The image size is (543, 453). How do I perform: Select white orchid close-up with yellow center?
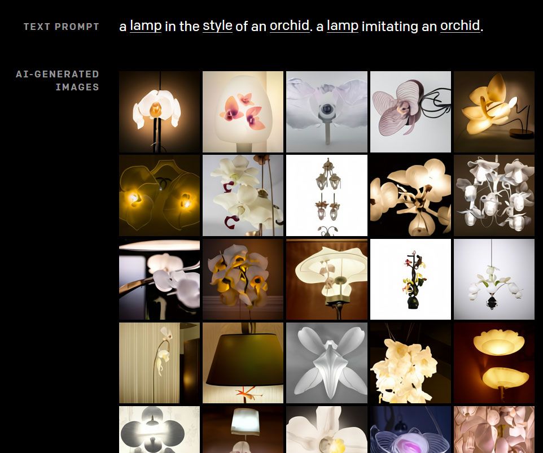coord(327,430)
